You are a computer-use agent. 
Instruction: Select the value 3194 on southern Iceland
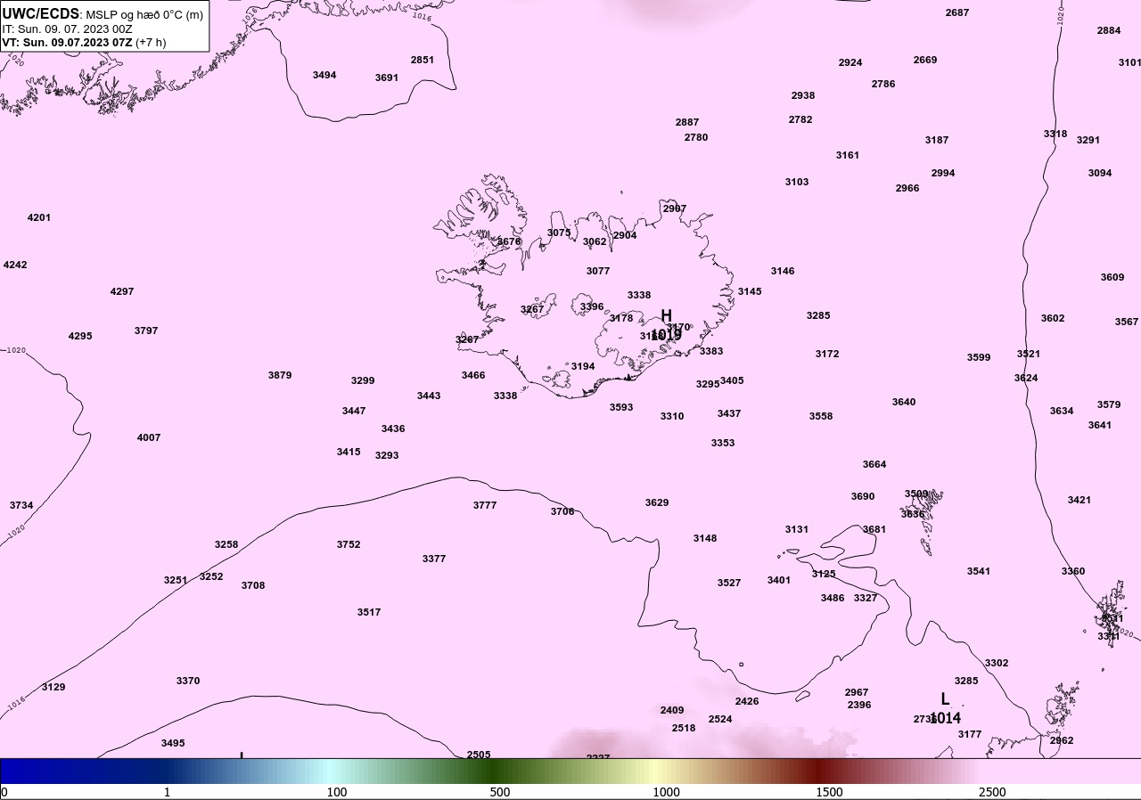pos(583,366)
